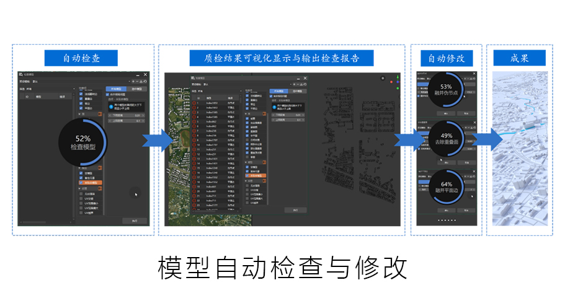Screen dimensions: 565x306
Task: Click the app logo in left dialog title bar
Action: pyautogui.click(x=21, y=74)
